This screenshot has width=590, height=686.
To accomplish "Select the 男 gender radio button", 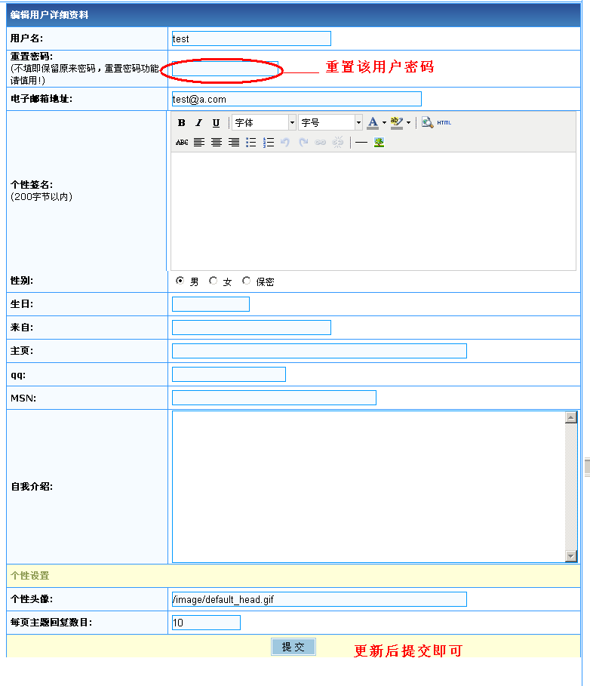I will pyautogui.click(x=180, y=281).
